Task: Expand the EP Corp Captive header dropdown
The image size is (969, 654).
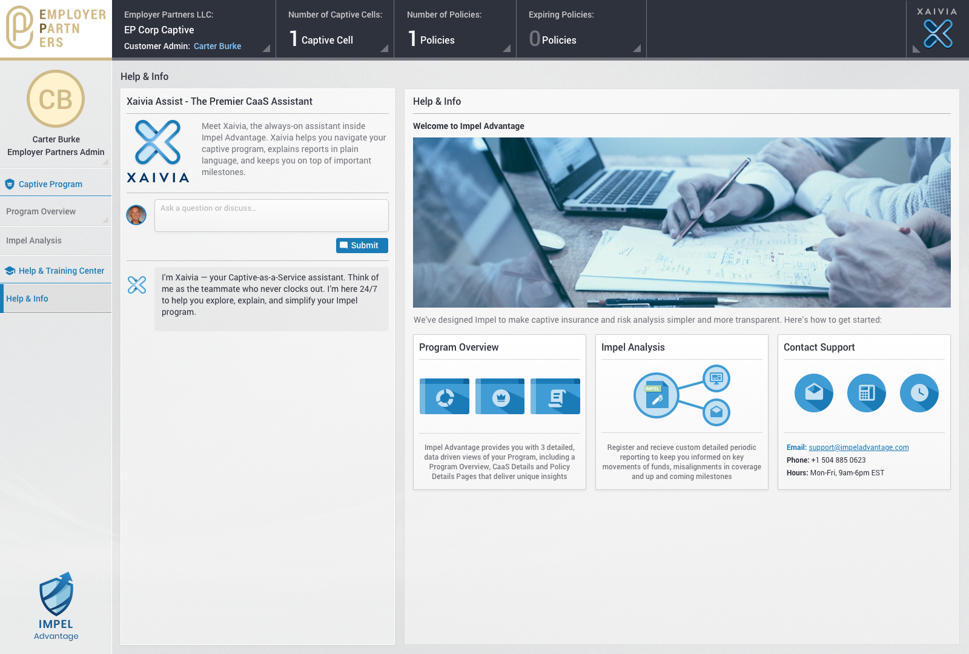Action: [266, 48]
